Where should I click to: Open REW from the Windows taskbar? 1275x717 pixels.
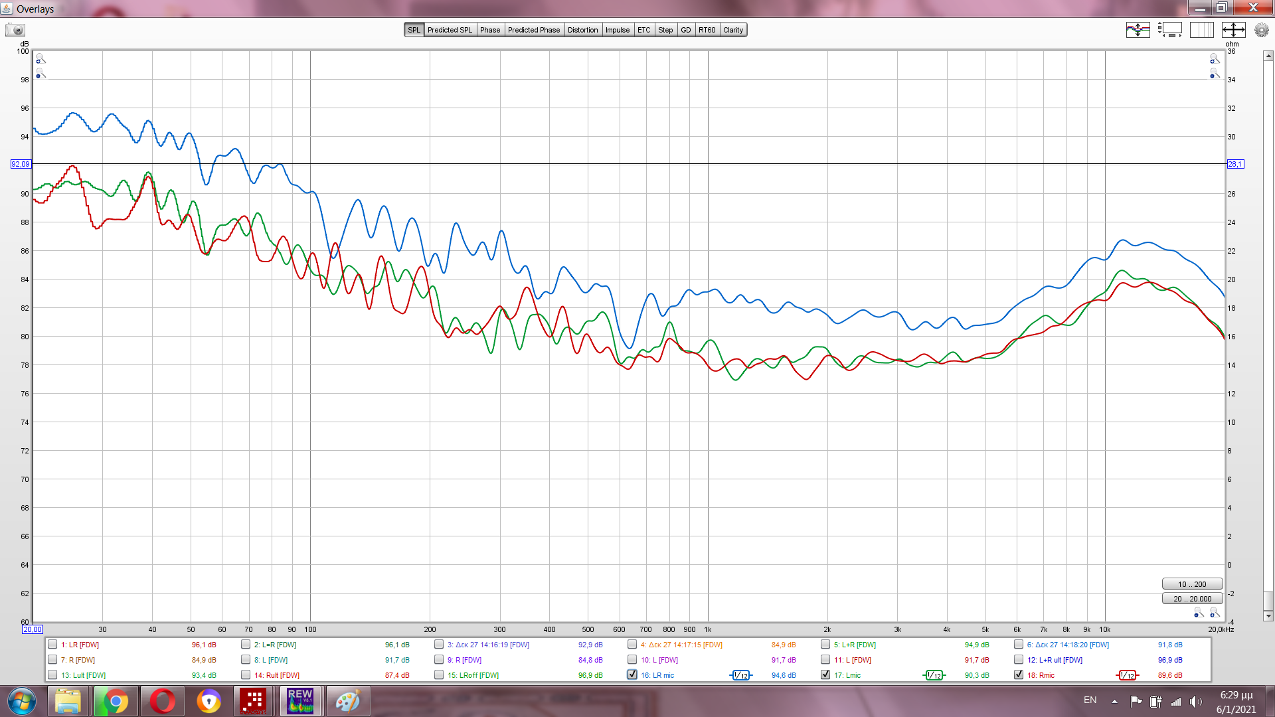[300, 701]
